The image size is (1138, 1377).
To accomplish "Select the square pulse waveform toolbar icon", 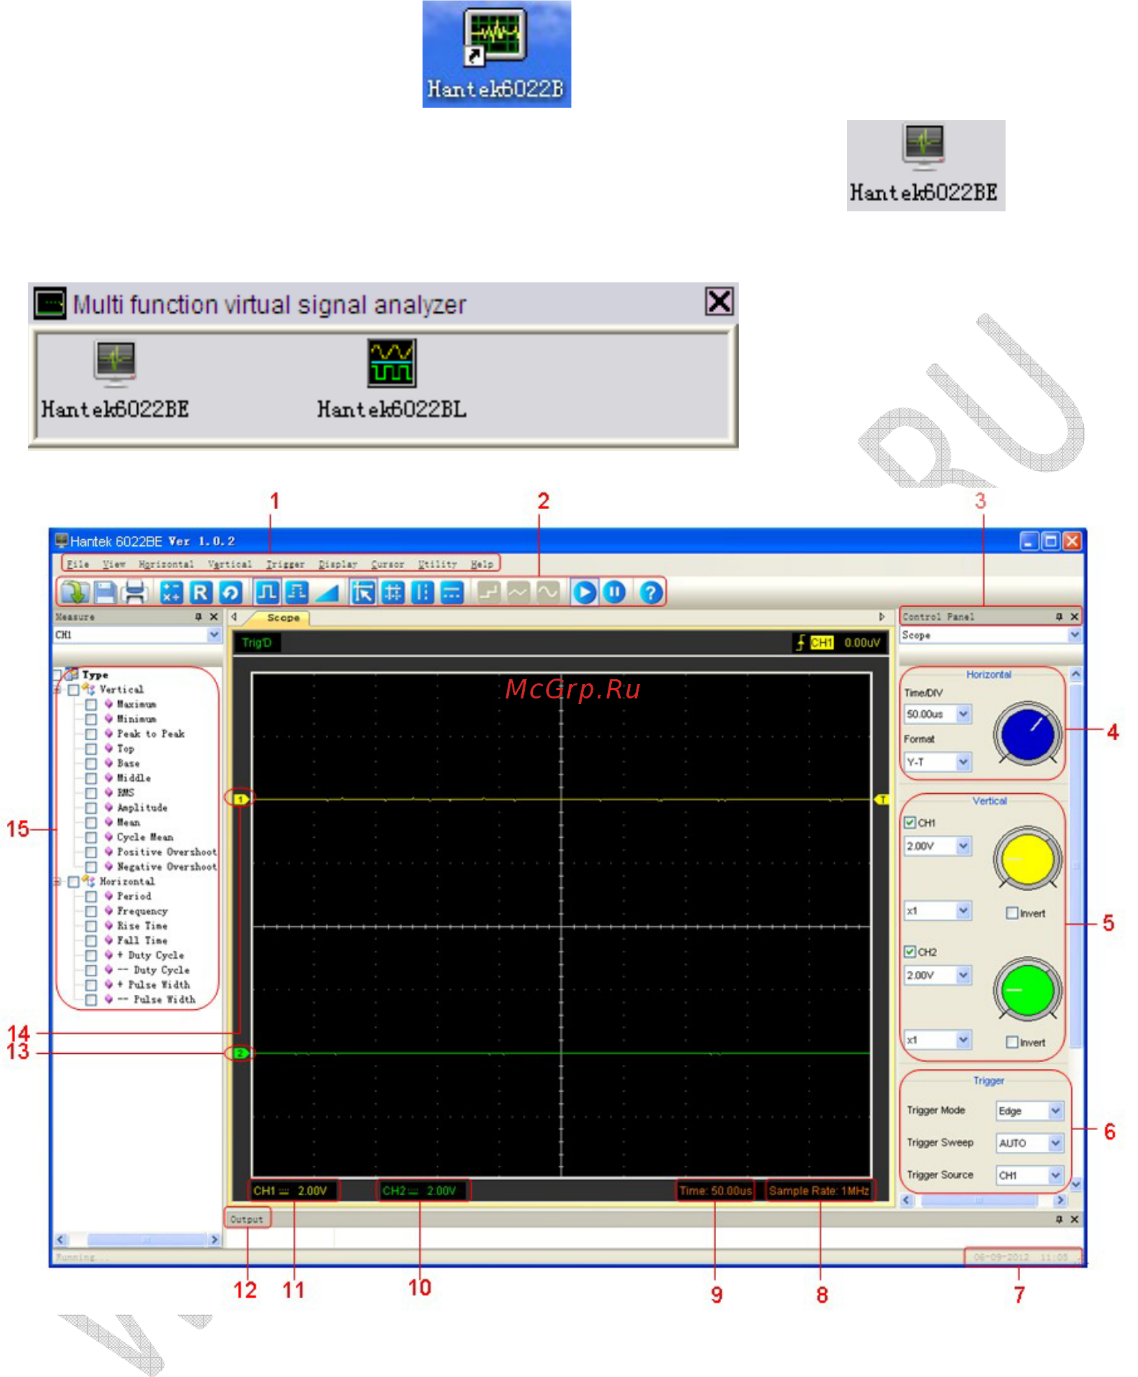I will pos(267,593).
